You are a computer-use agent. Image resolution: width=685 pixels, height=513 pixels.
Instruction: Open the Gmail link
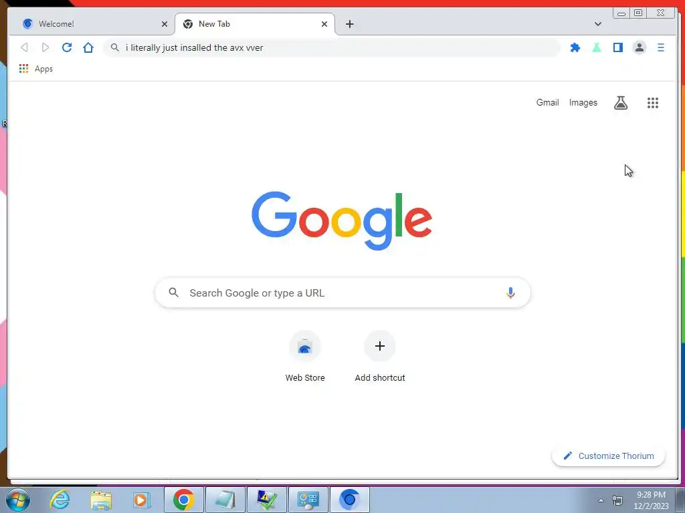click(547, 102)
